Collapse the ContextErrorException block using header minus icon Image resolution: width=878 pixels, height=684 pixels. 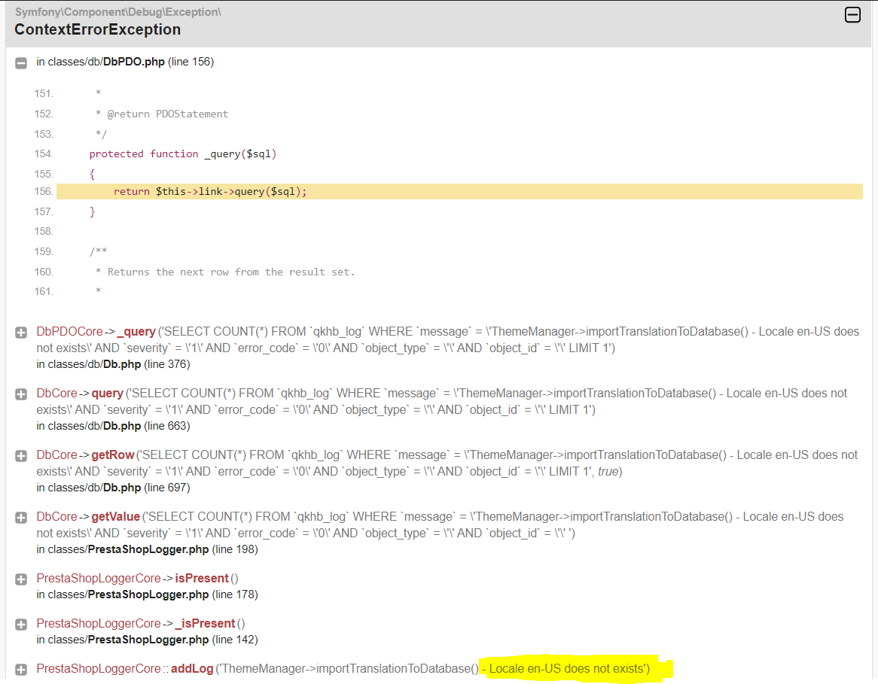click(852, 15)
